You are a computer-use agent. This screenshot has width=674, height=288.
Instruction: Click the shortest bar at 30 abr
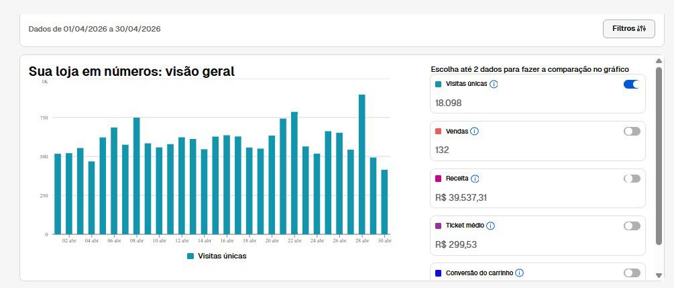click(384, 202)
